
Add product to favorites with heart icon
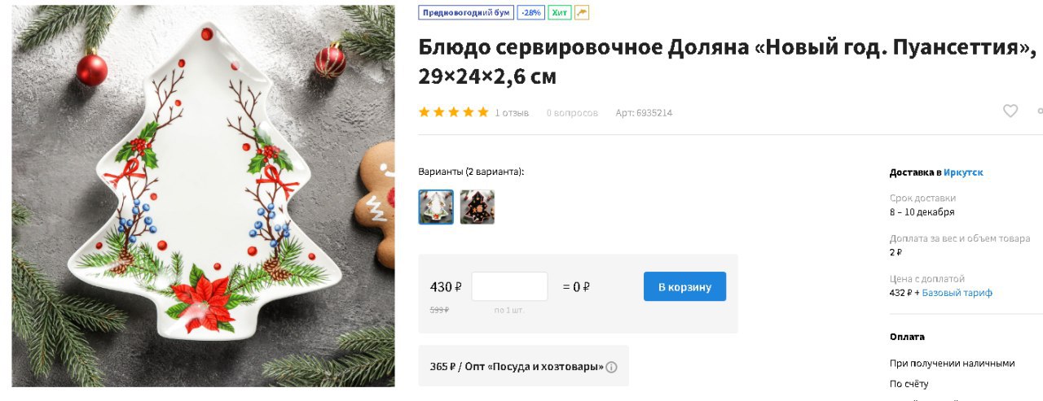[x=1010, y=111]
